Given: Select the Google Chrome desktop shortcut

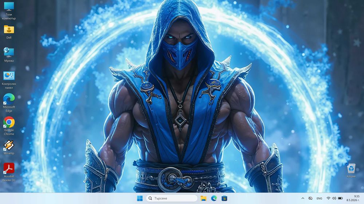Looking at the screenshot, I should [9, 126].
